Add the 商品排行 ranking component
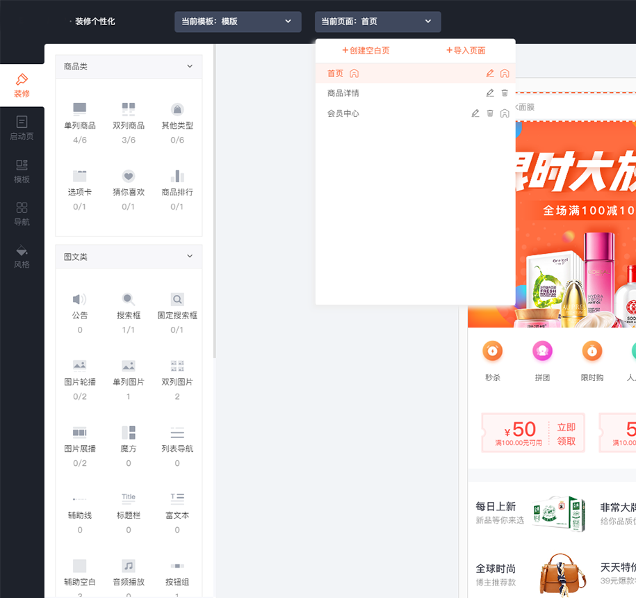 pyautogui.click(x=177, y=190)
